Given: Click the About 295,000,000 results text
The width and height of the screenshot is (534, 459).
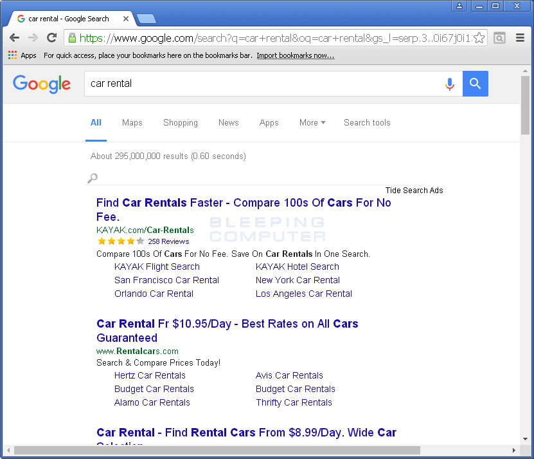Looking at the screenshot, I should (x=168, y=156).
